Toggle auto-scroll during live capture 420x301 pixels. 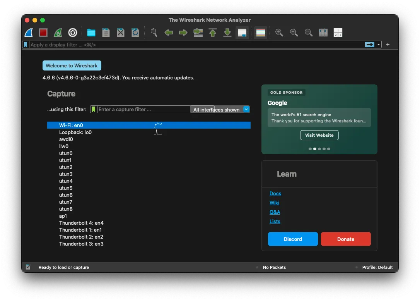pos(242,33)
